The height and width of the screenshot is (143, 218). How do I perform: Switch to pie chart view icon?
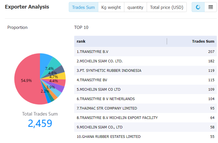198,7
